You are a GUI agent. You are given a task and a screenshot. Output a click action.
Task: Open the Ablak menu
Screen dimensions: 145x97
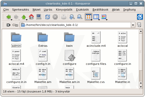[116, 10]
